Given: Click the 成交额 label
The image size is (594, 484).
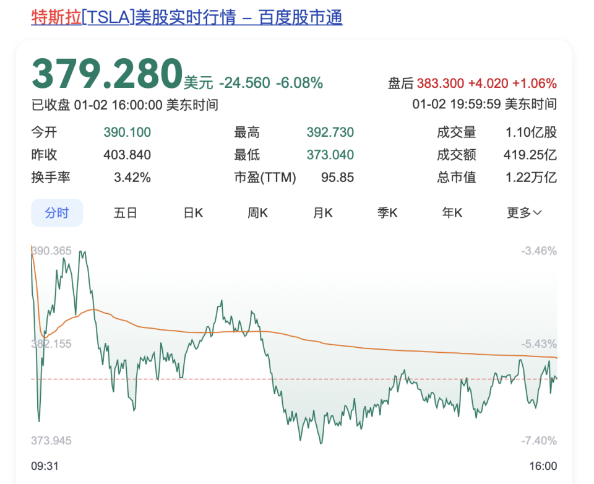Looking at the screenshot, I should pos(457,155).
